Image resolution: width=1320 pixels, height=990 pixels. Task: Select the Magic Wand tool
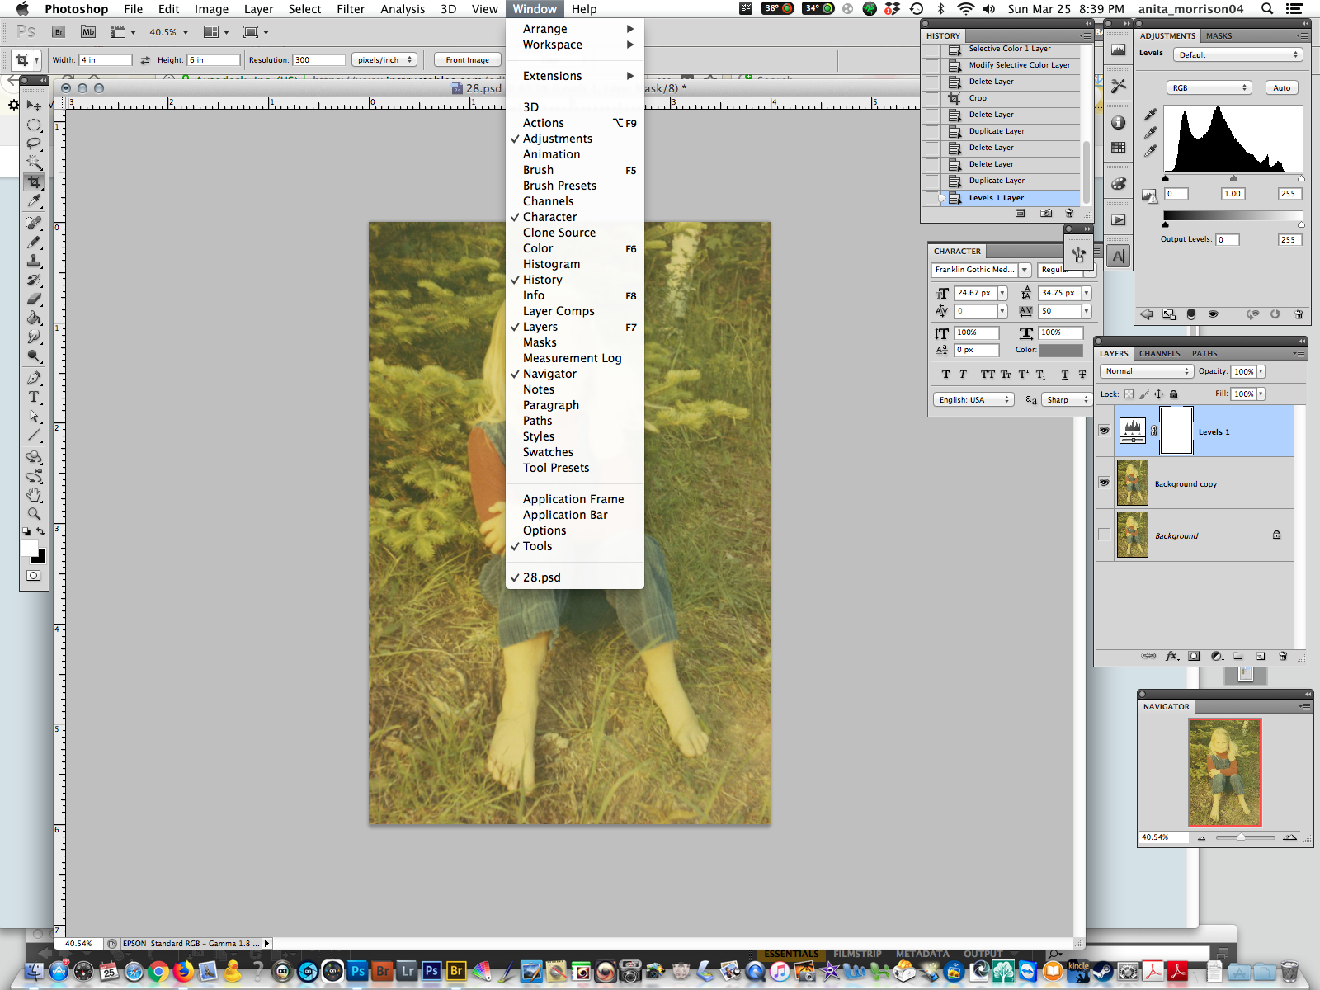34,163
